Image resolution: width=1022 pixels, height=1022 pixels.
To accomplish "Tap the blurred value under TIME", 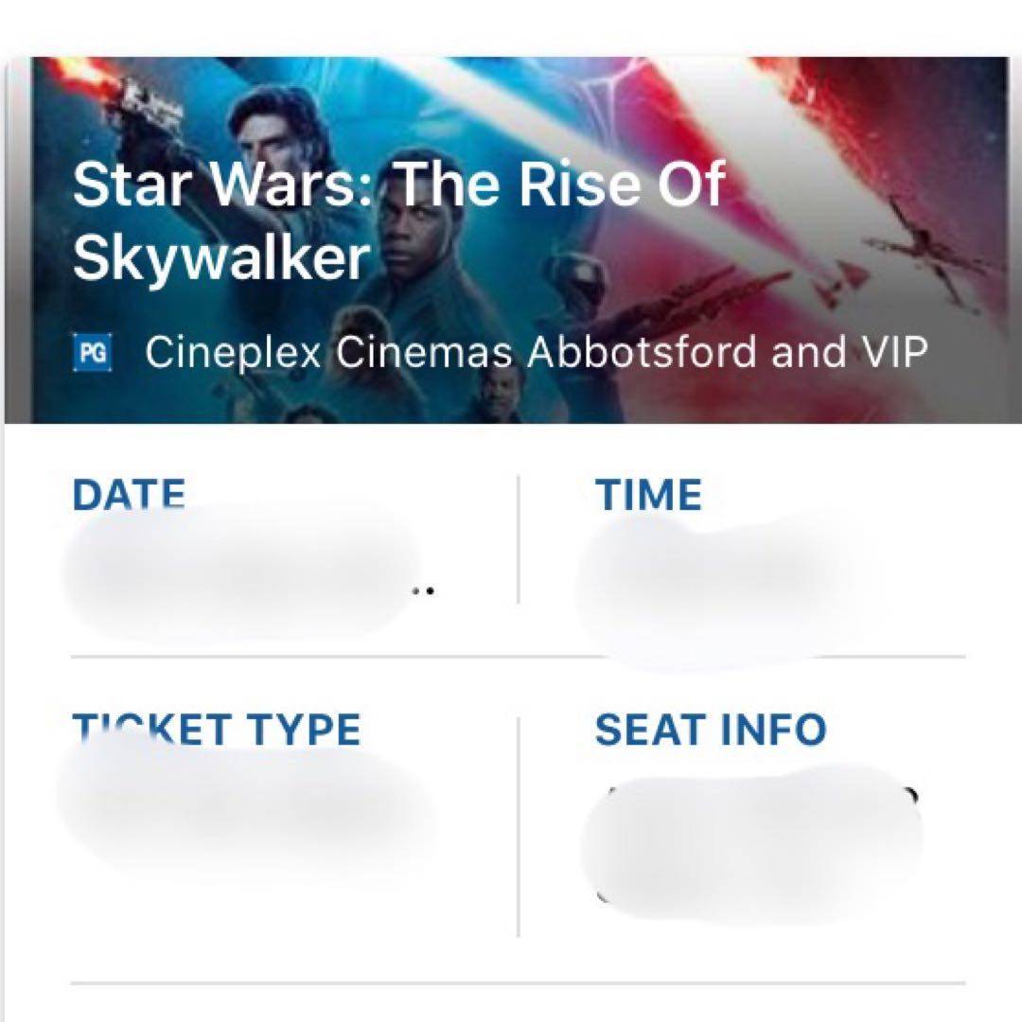I will (x=700, y=577).
